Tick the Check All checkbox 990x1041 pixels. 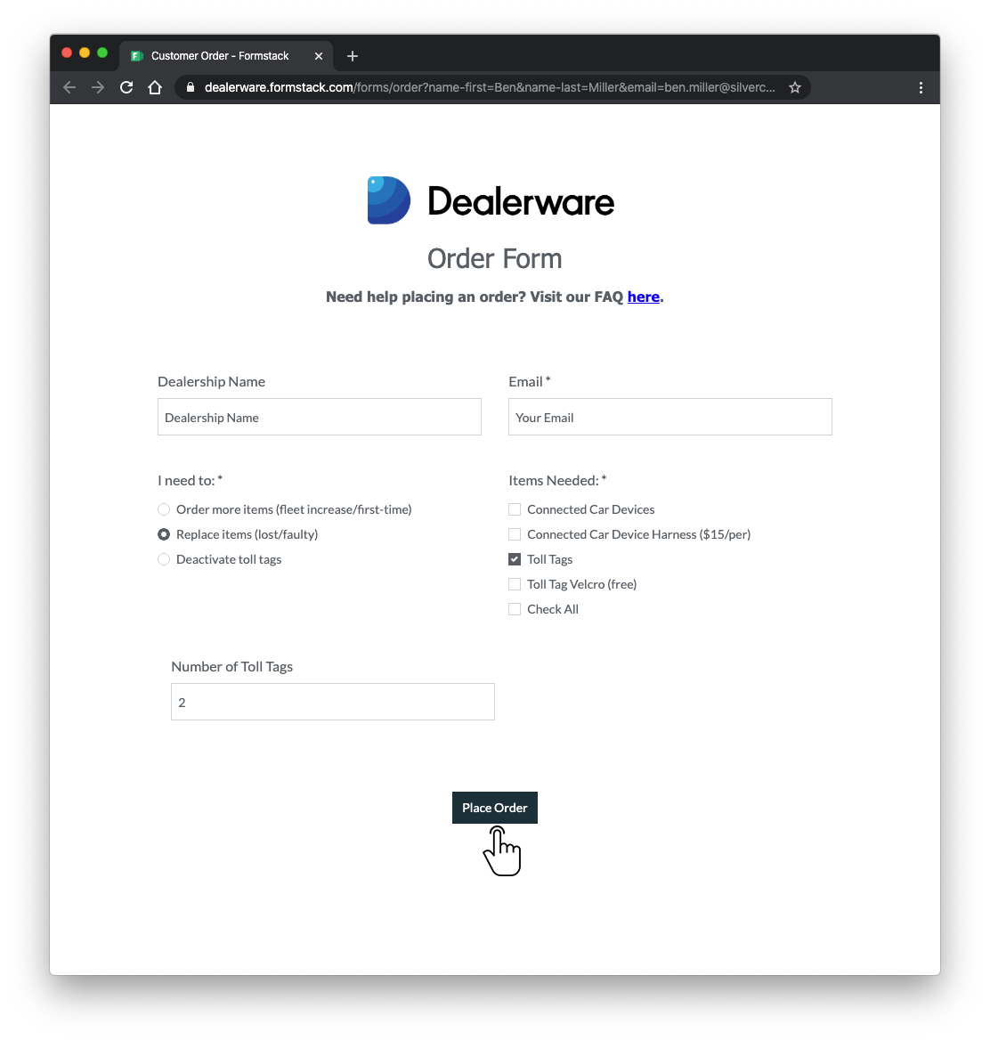pos(515,609)
